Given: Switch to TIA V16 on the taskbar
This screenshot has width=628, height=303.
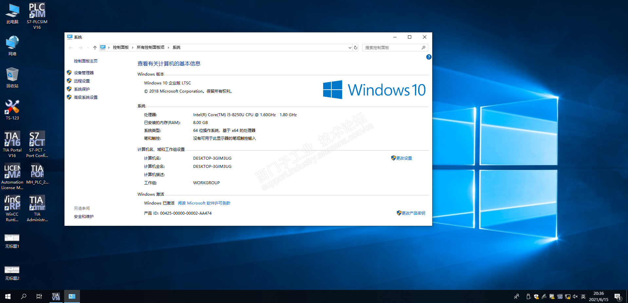Looking at the screenshot, I should pos(56,296).
